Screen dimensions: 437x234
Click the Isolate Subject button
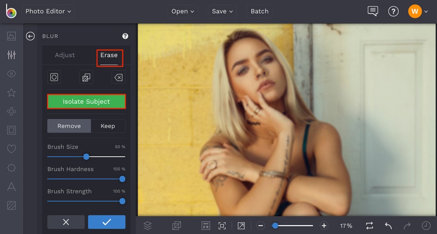click(87, 101)
